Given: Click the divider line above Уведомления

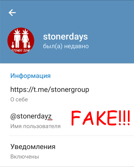Looking at the screenshot, I should (x=71, y=136).
